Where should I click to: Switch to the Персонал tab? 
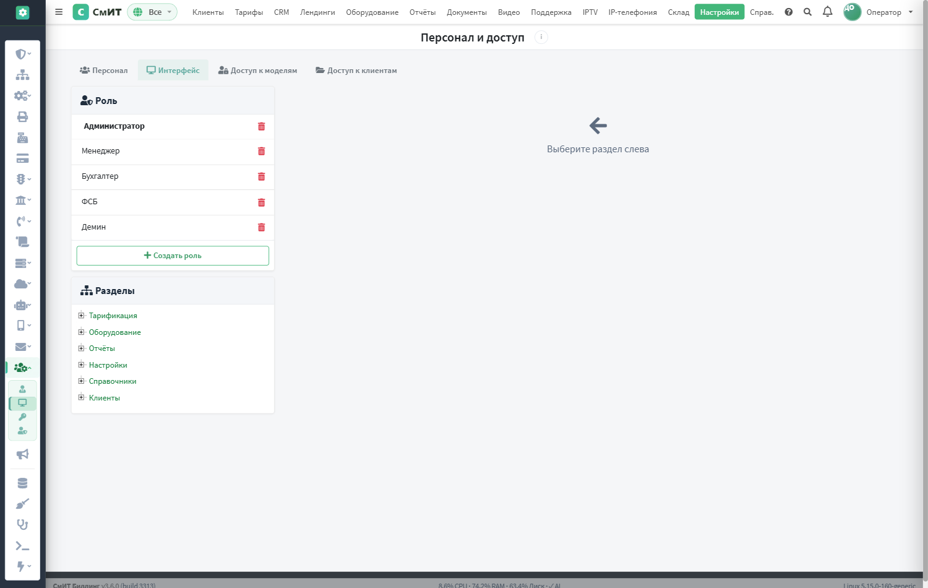[x=103, y=71]
